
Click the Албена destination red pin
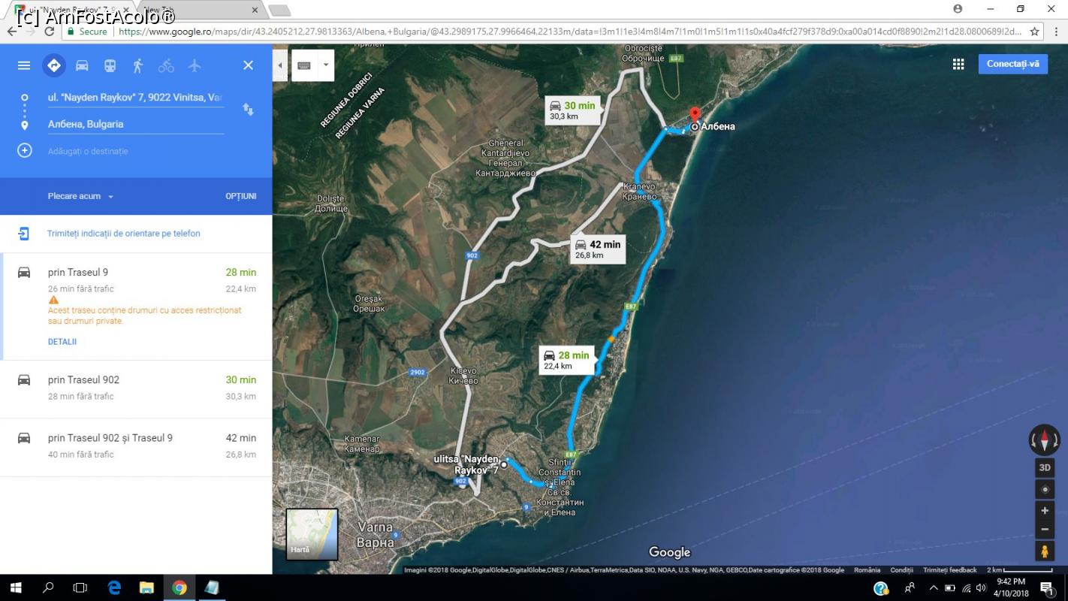click(x=695, y=115)
